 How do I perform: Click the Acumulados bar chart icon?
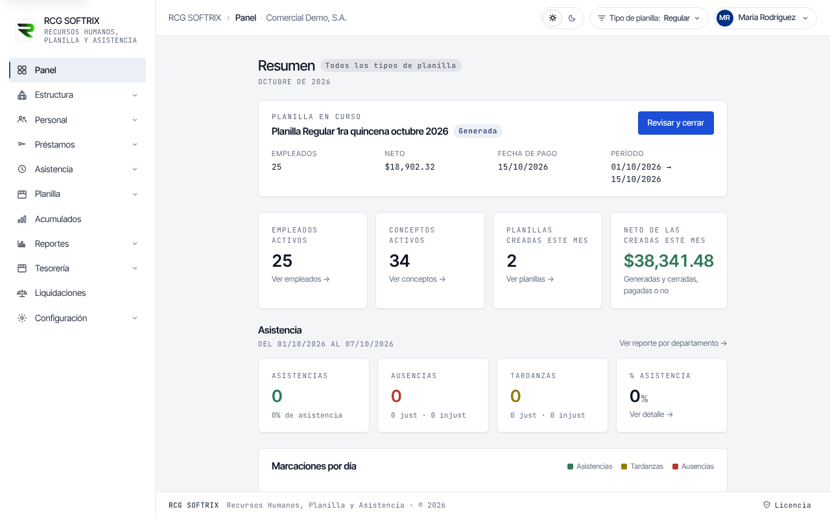(22, 219)
